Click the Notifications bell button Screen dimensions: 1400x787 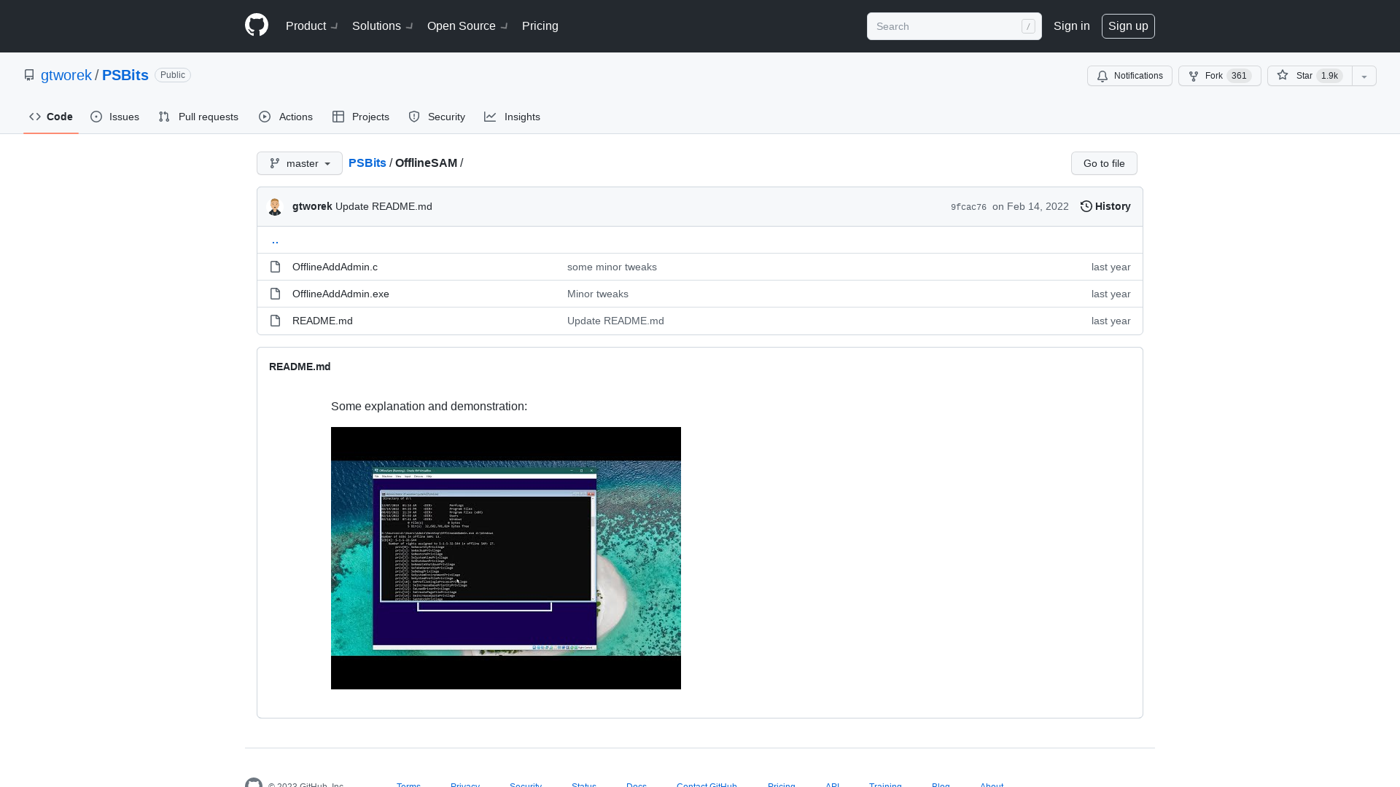(x=1129, y=76)
